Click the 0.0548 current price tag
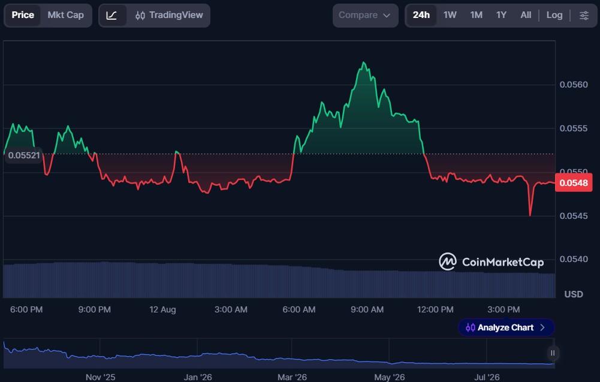 [574, 182]
